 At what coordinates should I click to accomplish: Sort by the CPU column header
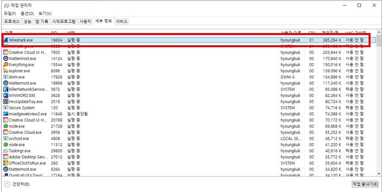[x=312, y=32]
